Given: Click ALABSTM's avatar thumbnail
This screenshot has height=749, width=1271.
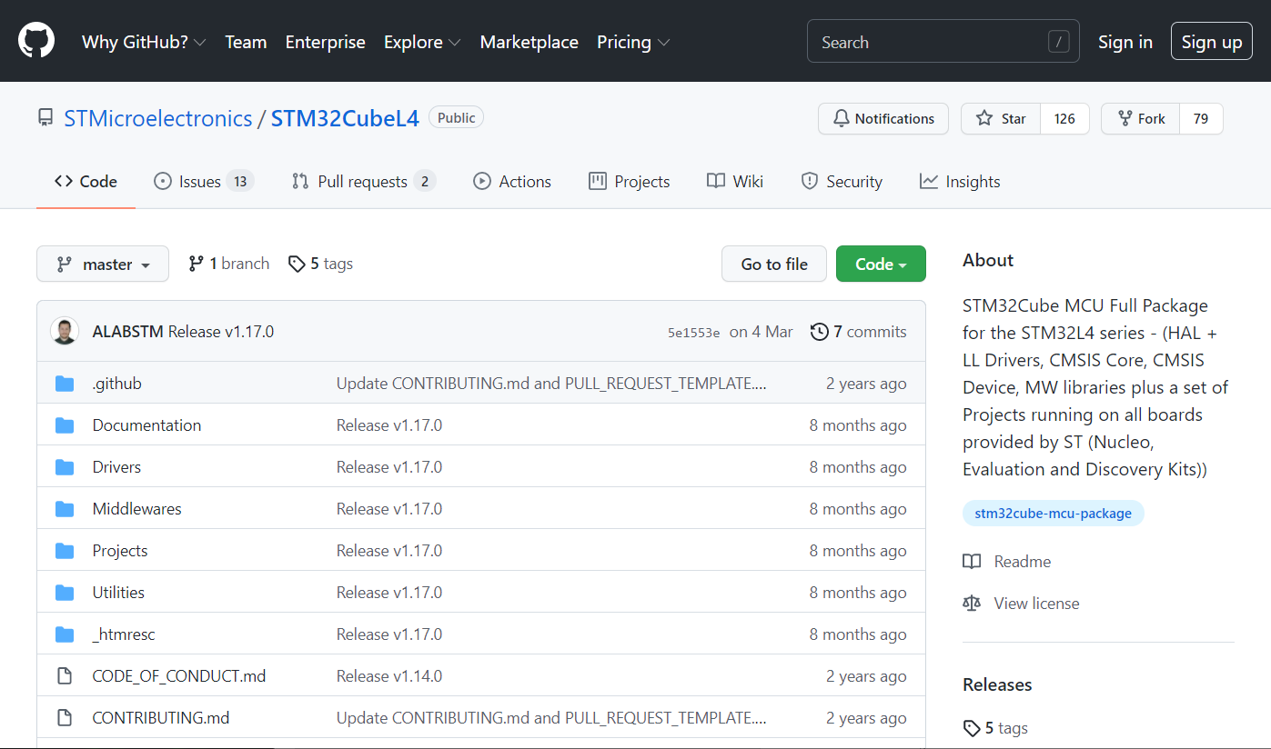Looking at the screenshot, I should (x=65, y=332).
